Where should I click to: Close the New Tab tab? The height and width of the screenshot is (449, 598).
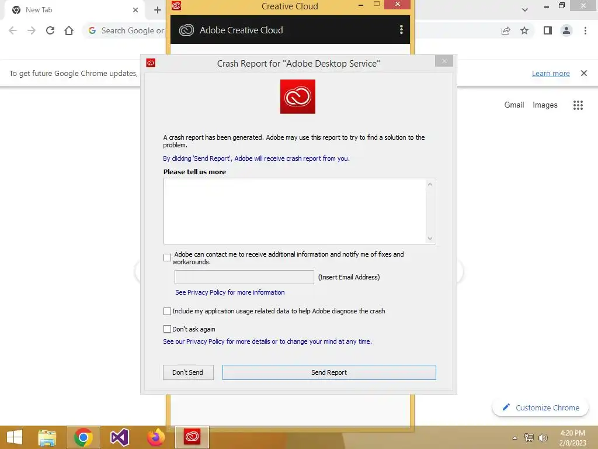pyautogui.click(x=135, y=10)
